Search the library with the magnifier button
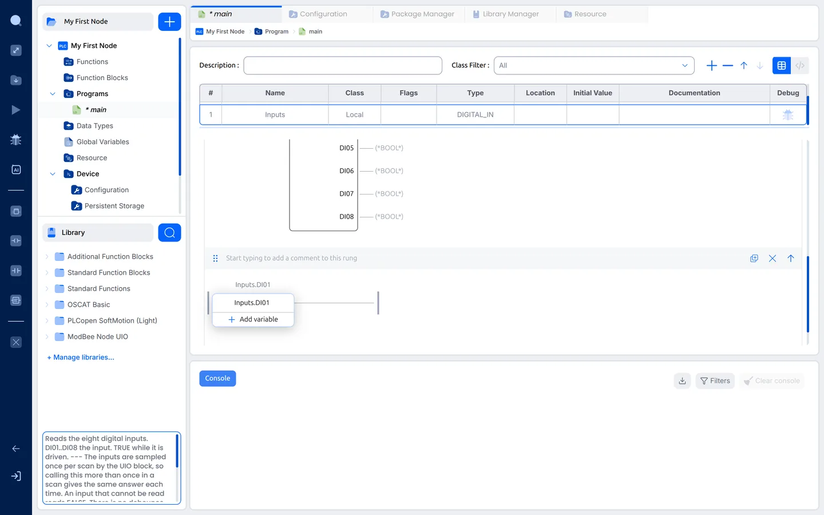The image size is (824, 515). click(x=169, y=232)
